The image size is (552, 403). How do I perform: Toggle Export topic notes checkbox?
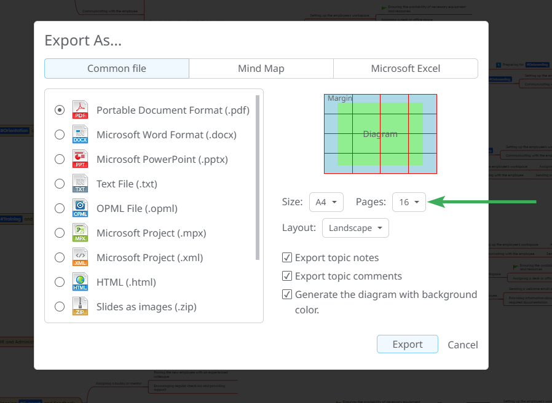coord(287,257)
